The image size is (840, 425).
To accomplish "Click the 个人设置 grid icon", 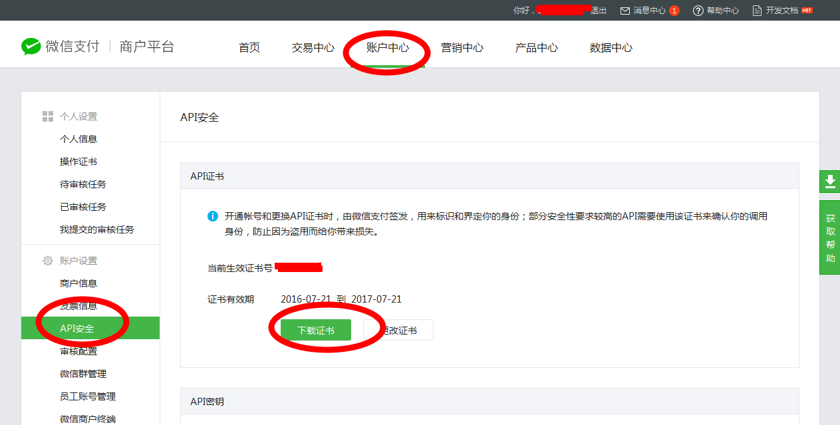I will click(48, 116).
